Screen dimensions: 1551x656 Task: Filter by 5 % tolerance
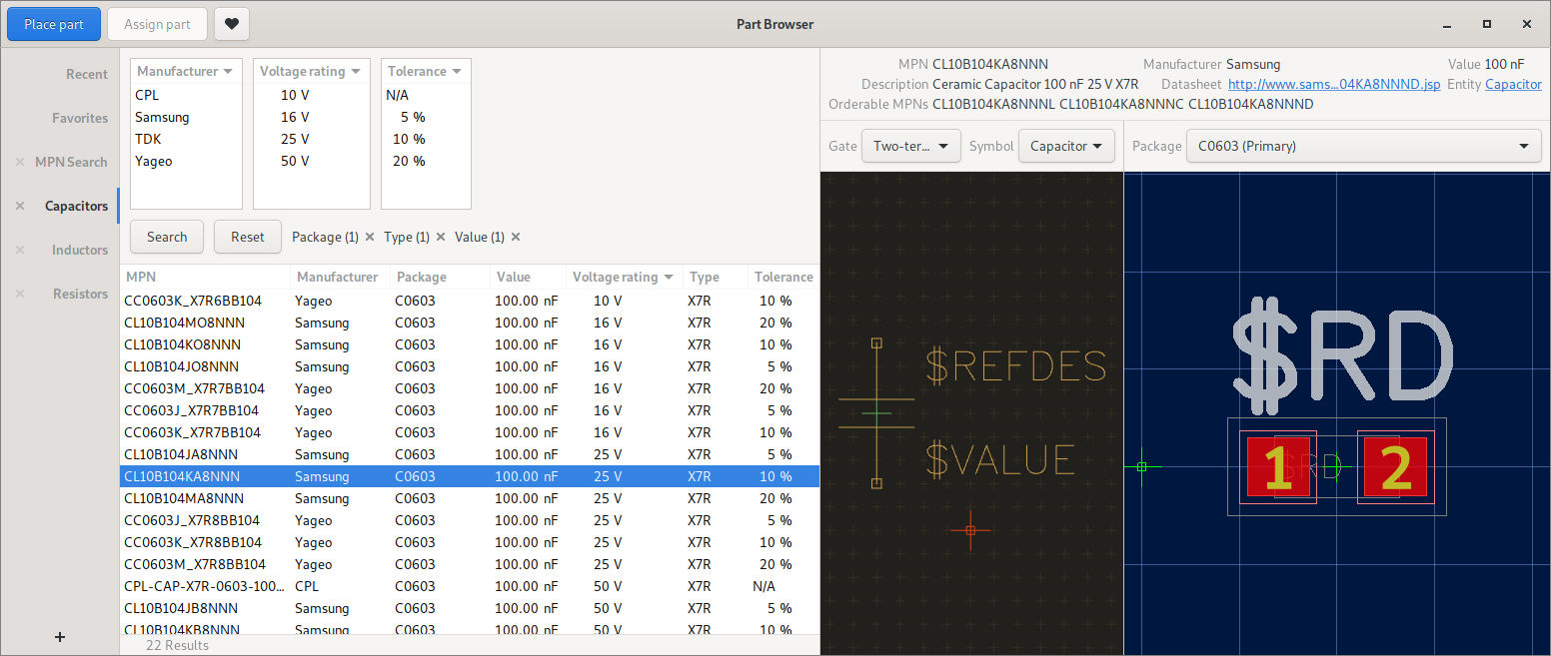pos(426,117)
